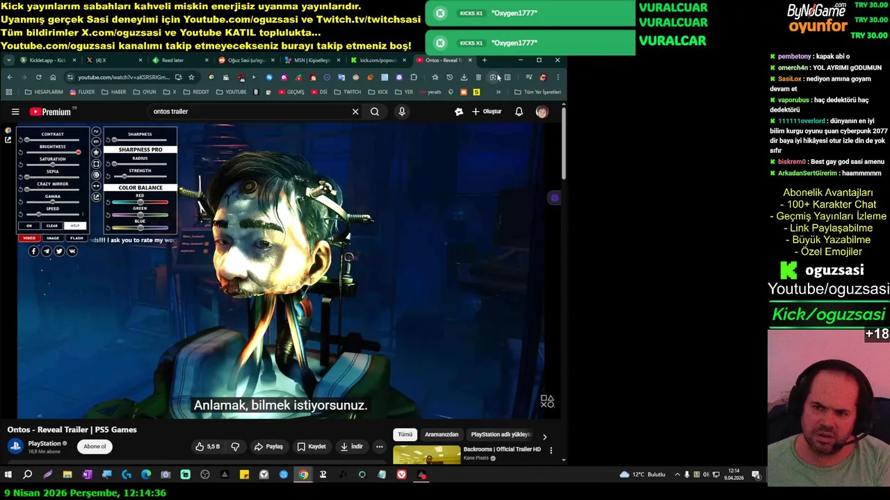Click the Speed slider handle

pos(38,215)
